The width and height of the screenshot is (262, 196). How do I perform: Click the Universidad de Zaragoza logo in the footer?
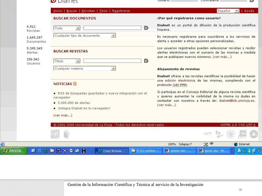(219, 134)
